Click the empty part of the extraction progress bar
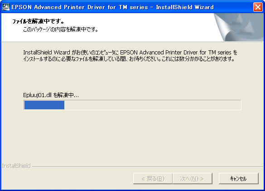Viewport: 265px width, 191px height. [153, 105]
